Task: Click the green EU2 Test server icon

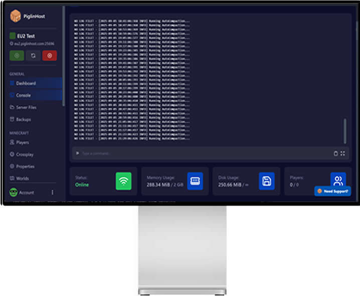Action: (13, 36)
